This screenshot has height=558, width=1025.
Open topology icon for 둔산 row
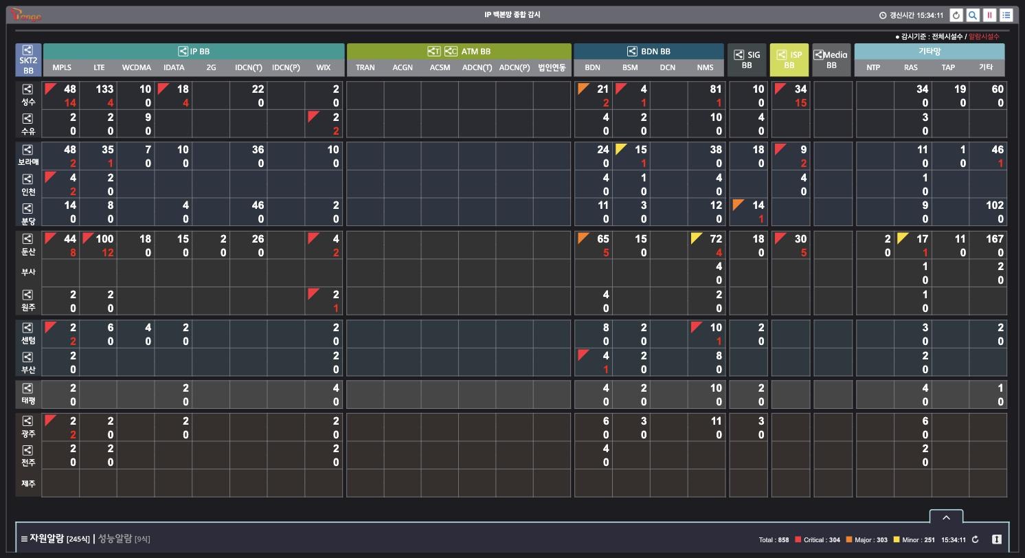28,239
